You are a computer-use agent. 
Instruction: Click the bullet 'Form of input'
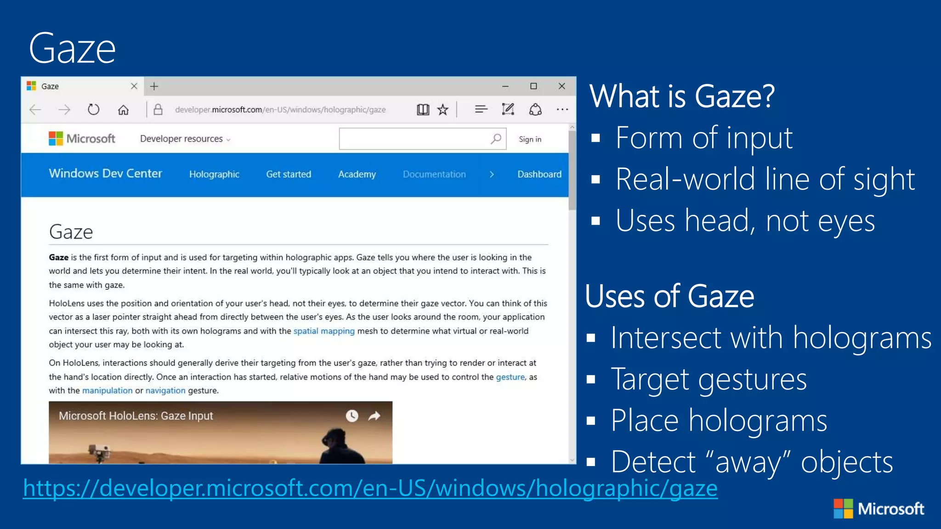pyautogui.click(x=704, y=138)
